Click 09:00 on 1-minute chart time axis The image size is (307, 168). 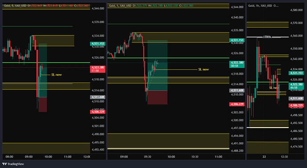(x=124, y=156)
